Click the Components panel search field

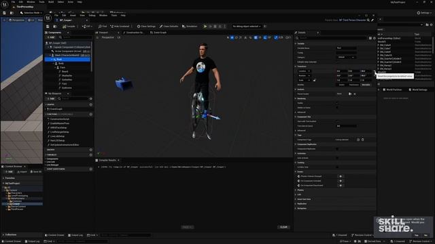[76, 37]
